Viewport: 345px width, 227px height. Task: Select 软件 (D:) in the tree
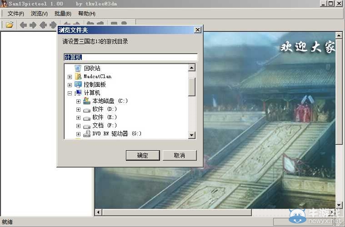click(105, 109)
